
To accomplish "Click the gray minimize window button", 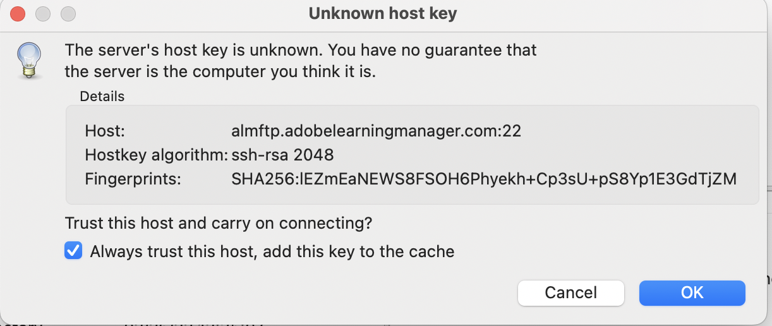I will [43, 13].
